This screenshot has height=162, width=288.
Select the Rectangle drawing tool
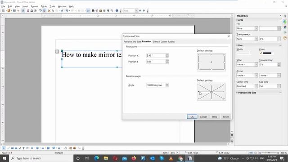pyautogui.click(x=12, y=148)
